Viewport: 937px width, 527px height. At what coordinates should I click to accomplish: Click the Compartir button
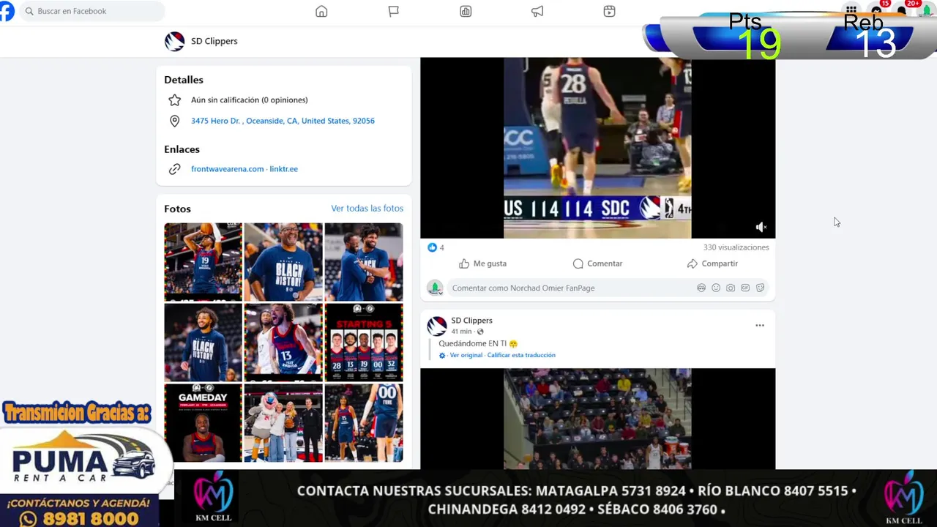click(x=712, y=263)
